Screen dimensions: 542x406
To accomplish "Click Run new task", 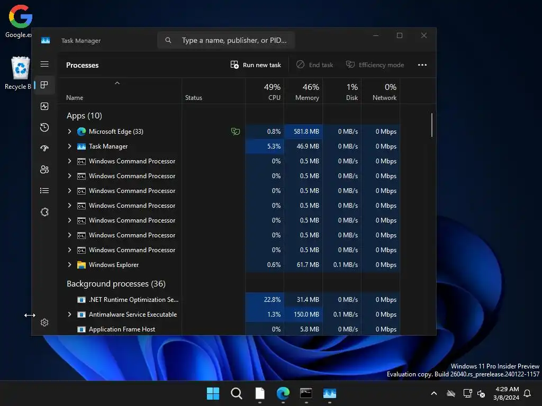I will click(x=256, y=65).
